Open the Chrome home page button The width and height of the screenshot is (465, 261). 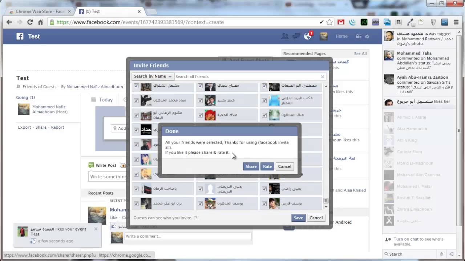pos(41,22)
